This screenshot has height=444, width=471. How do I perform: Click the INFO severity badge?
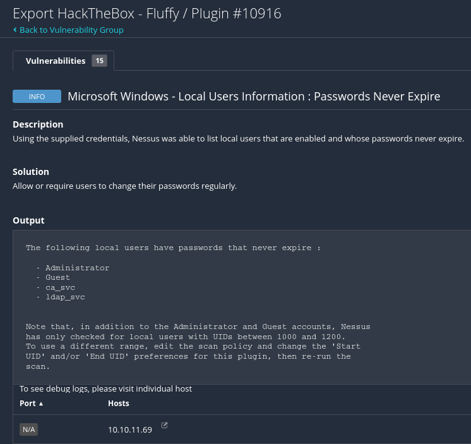(37, 97)
